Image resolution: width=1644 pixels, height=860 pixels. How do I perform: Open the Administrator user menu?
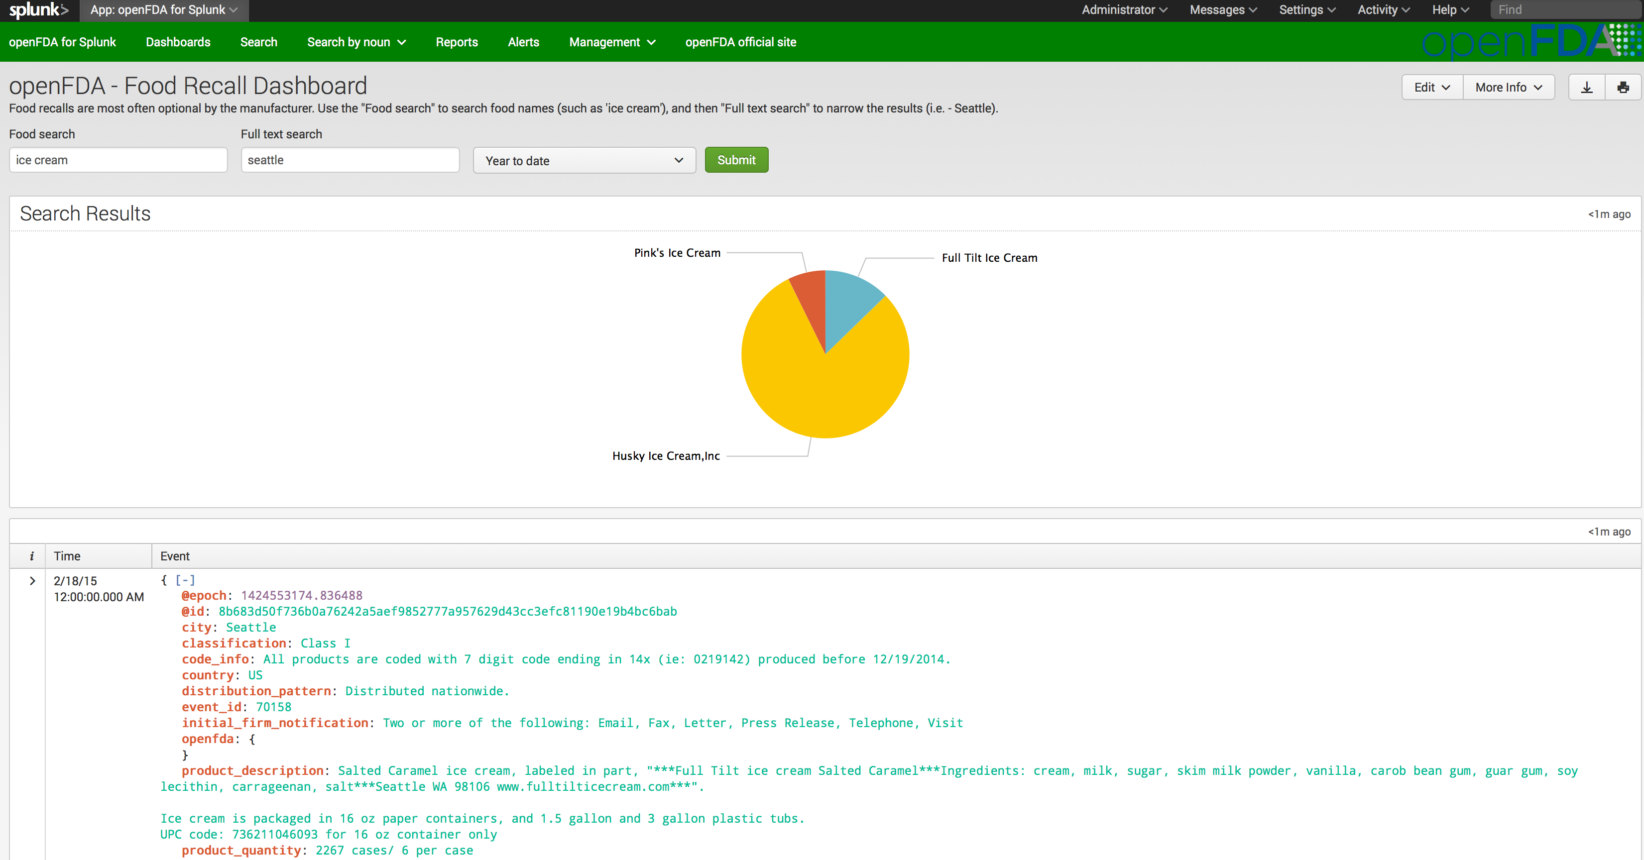(1124, 10)
